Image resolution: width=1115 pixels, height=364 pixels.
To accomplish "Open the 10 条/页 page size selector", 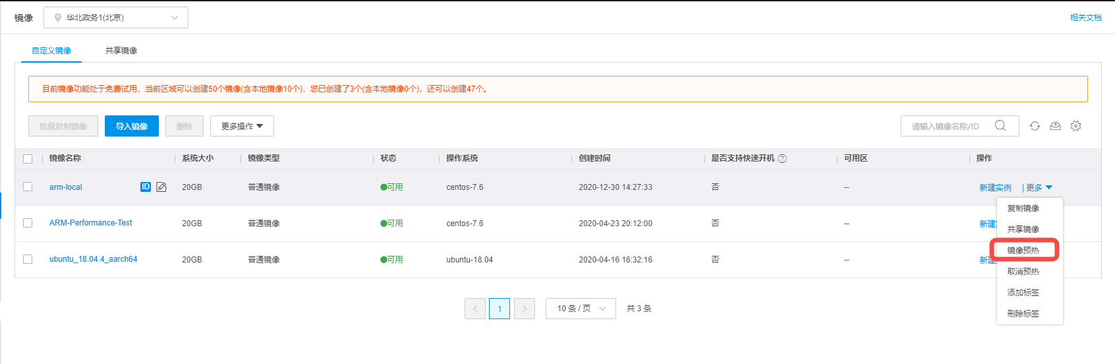I will pyautogui.click(x=581, y=309).
